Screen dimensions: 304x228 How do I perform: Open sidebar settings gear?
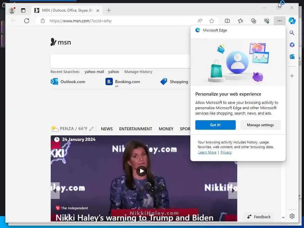[292, 216]
